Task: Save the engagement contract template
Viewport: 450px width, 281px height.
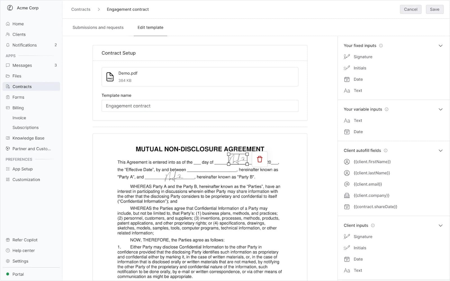Action: point(435,9)
